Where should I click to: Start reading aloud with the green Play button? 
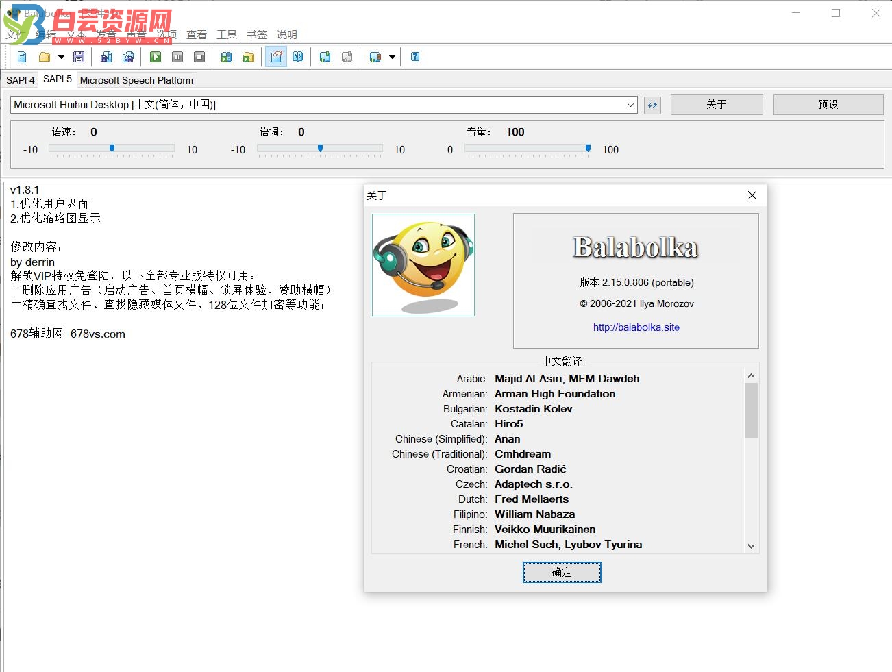(x=156, y=57)
